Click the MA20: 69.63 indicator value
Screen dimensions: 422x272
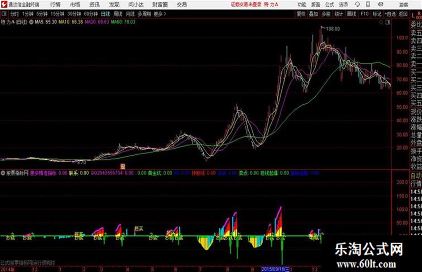(97, 22)
